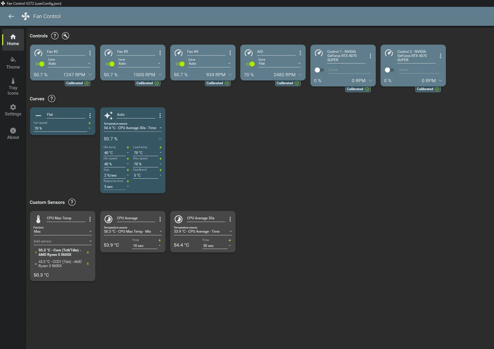Open the Custom Sensors help question mark

pos(72,202)
